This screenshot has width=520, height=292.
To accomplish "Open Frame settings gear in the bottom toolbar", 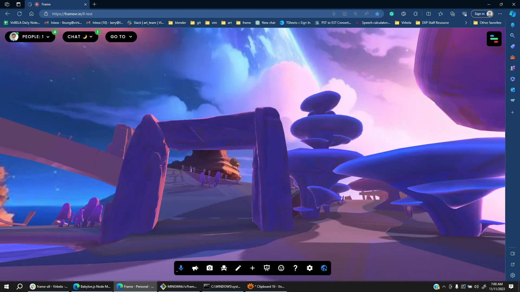I will click(x=310, y=268).
